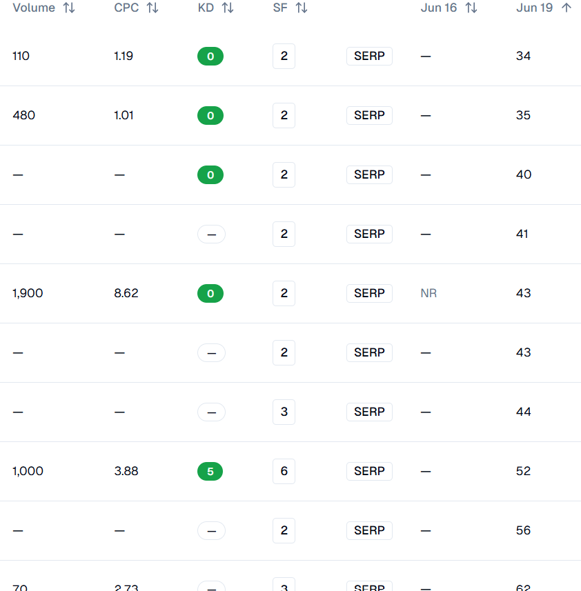Screen dimensions: 581x591
Task: Expand SF box showing 3 in row ranked 44
Action: (284, 412)
